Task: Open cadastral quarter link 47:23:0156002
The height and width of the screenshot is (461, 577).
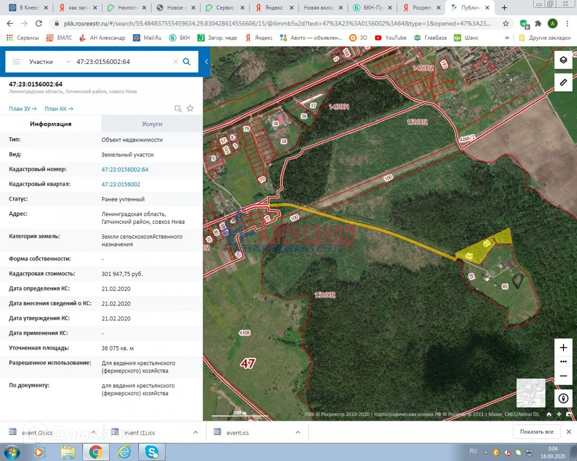Action: pos(121,184)
